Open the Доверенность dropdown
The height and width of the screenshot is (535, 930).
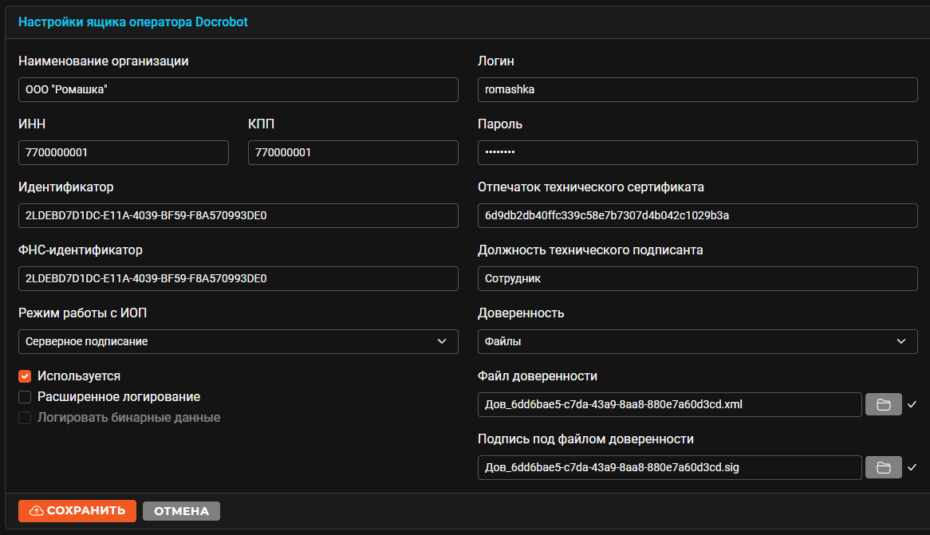pyautogui.click(x=697, y=341)
